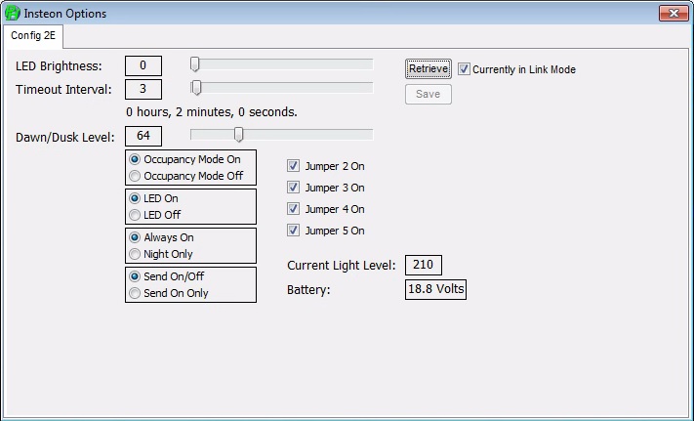Click the 'Current Light Level:' label
The height and width of the screenshot is (421, 694).
[342, 266]
